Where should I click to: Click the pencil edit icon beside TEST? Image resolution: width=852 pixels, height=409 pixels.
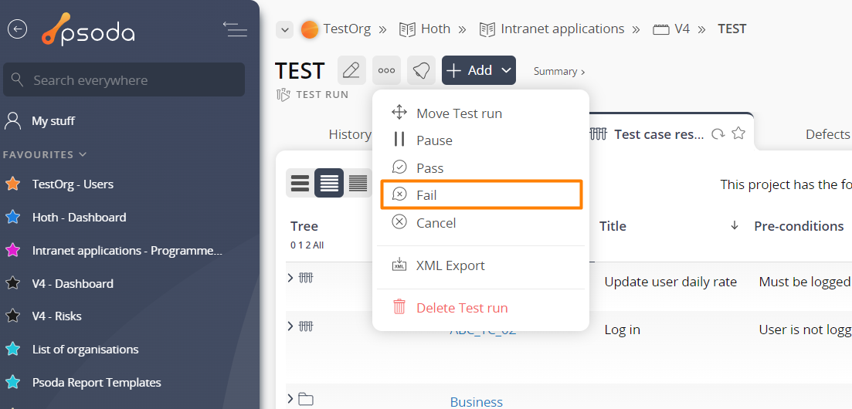coord(351,70)
